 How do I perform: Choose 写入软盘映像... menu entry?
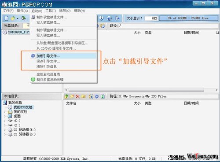coord(63,22)
